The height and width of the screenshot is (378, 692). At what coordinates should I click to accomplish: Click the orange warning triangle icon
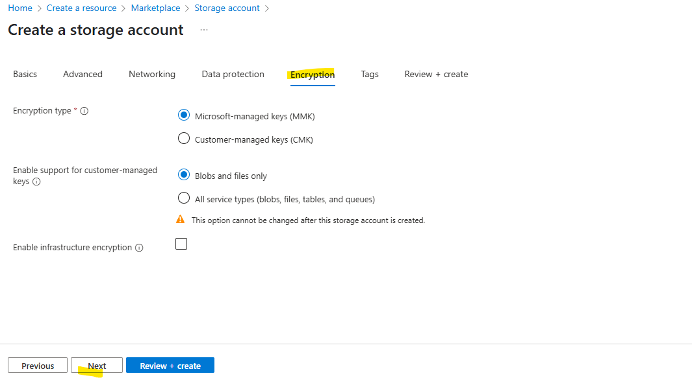181,219
